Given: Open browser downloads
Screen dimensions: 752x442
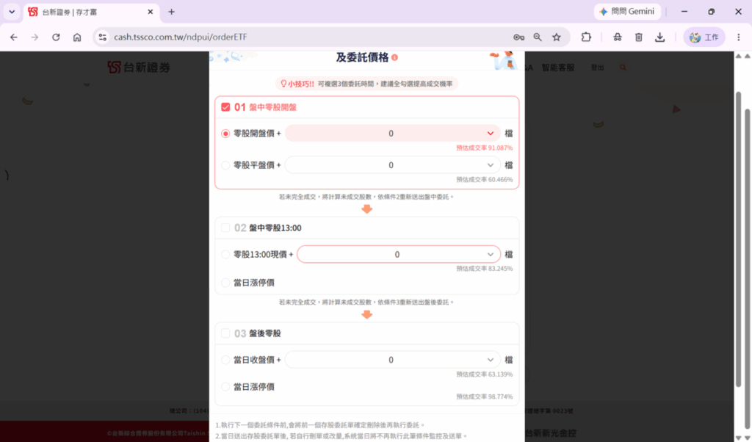Looking at the screenshot, I should point(660,37).
